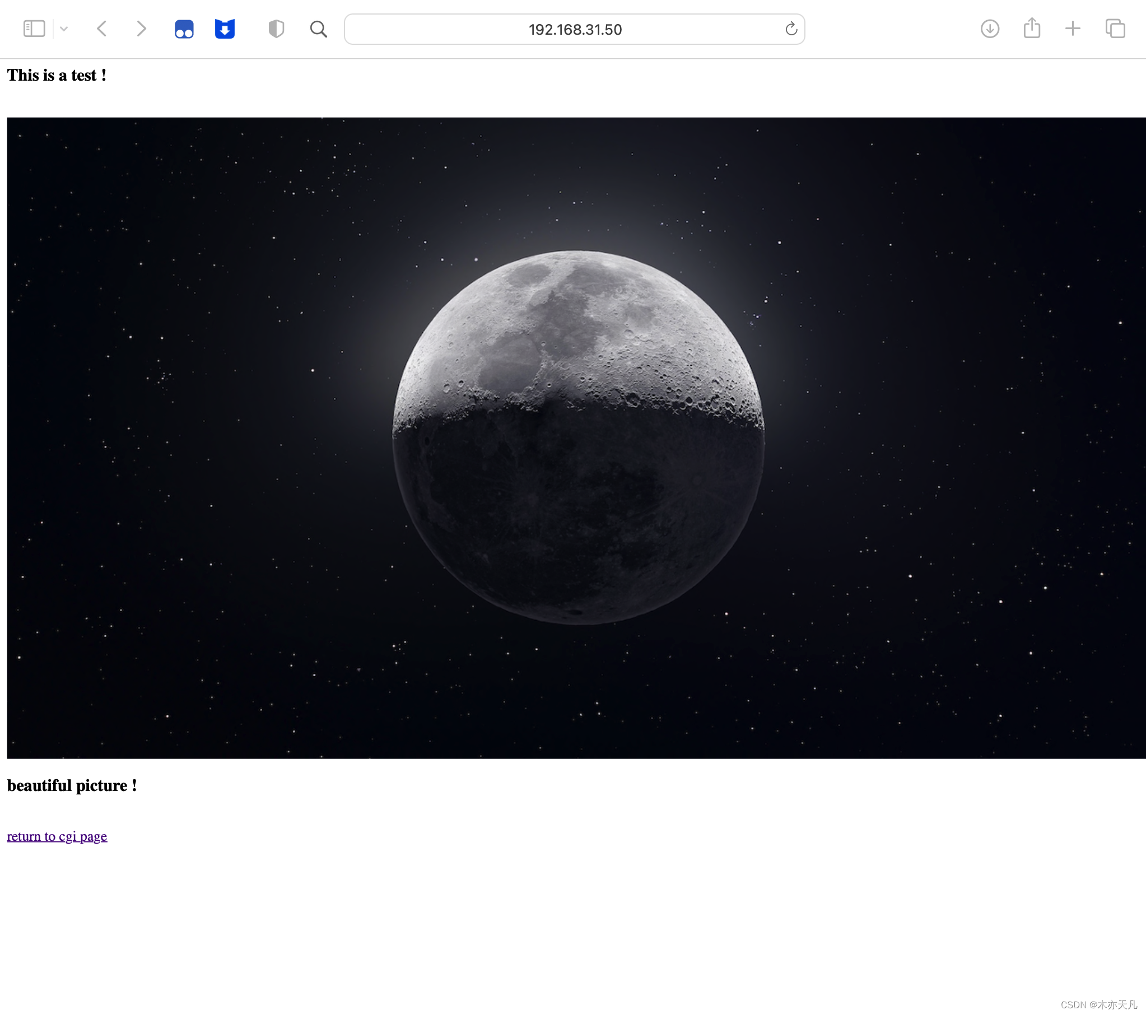Show the tab overview
Viewport: 1146px width, 1015px height.
pos(1115,29)
